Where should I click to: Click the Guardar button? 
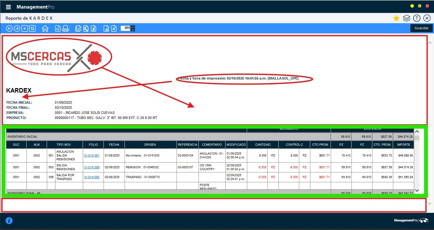(x=421, y=28)
